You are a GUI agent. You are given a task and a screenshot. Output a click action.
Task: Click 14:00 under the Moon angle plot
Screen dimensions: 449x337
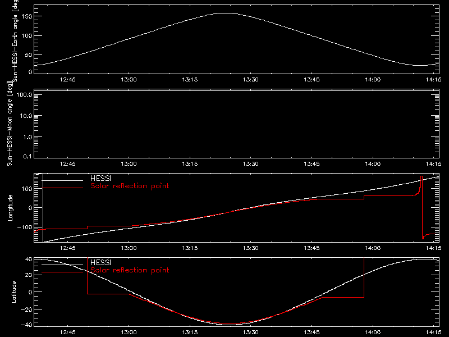(373, 164)
